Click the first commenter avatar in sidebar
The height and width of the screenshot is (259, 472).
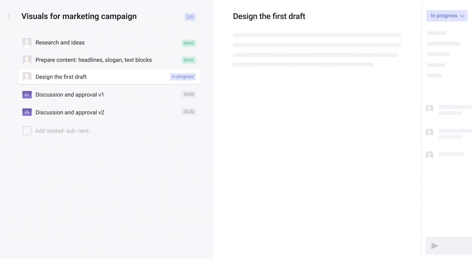coord(429,108)
